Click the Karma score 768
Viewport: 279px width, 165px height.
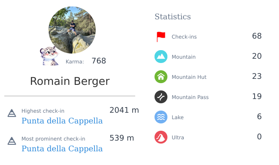coord(99,61)
